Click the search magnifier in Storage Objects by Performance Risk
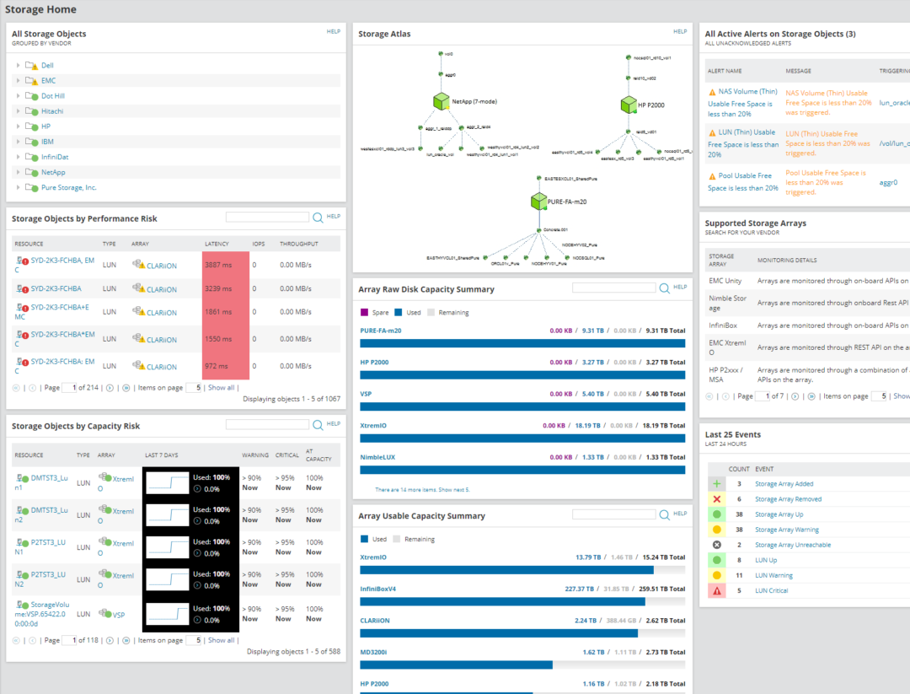The image size is (910, 694). (318, 218)
